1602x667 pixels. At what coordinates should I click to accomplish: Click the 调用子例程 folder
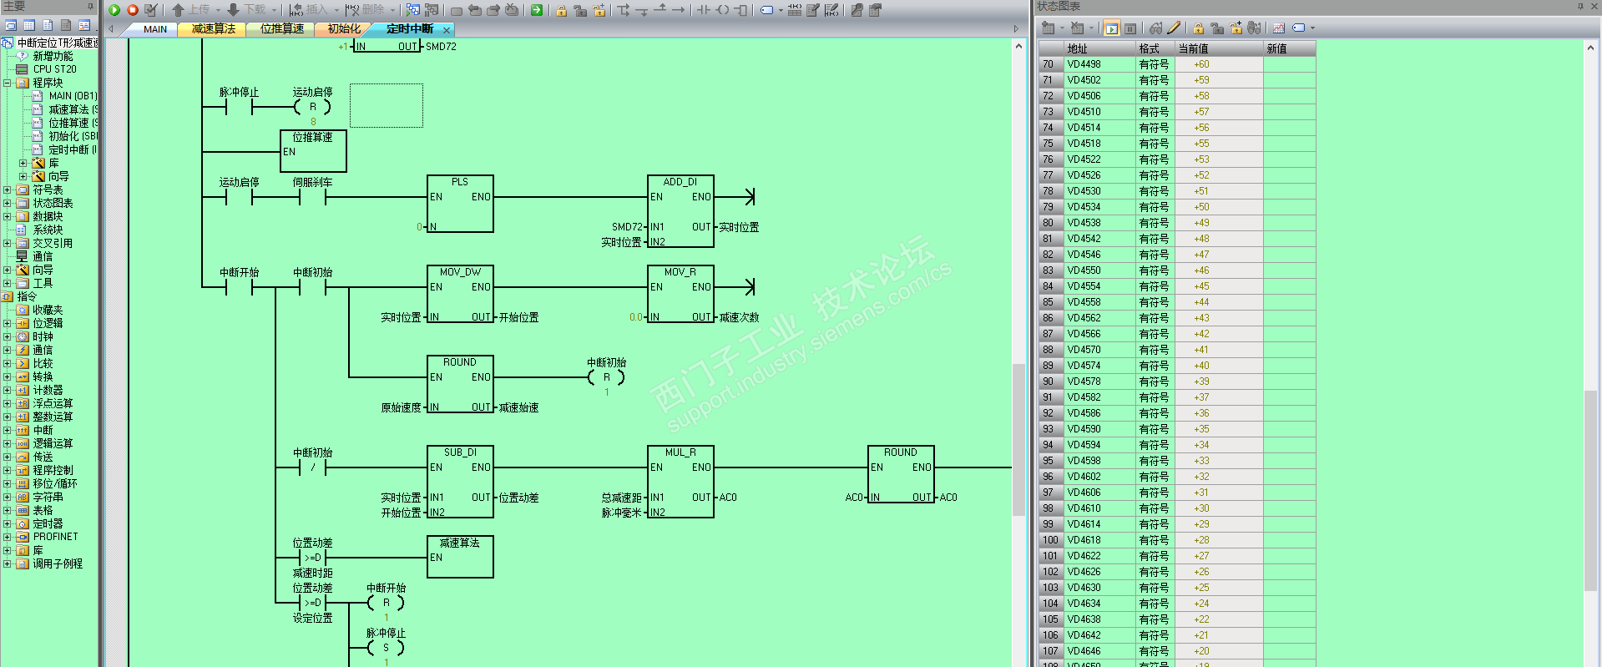tap(58, 563)
